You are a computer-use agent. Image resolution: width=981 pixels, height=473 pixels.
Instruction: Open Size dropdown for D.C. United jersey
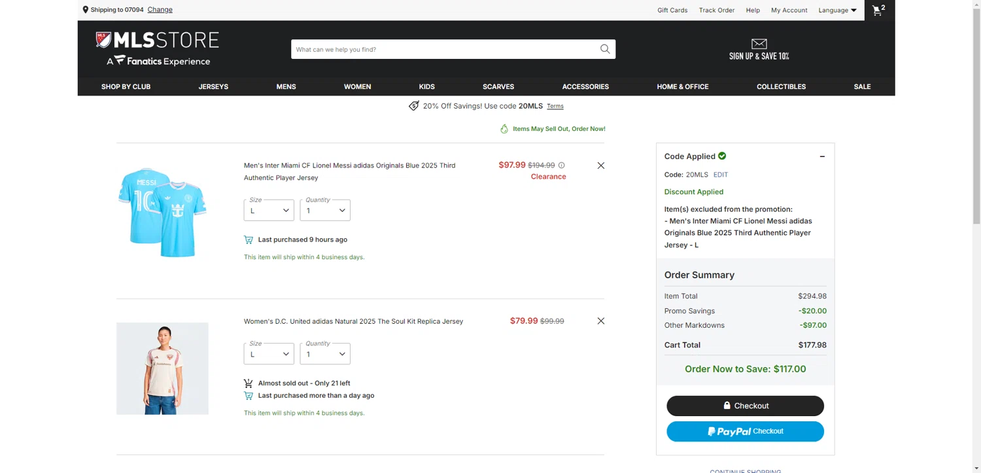[269, 354]
